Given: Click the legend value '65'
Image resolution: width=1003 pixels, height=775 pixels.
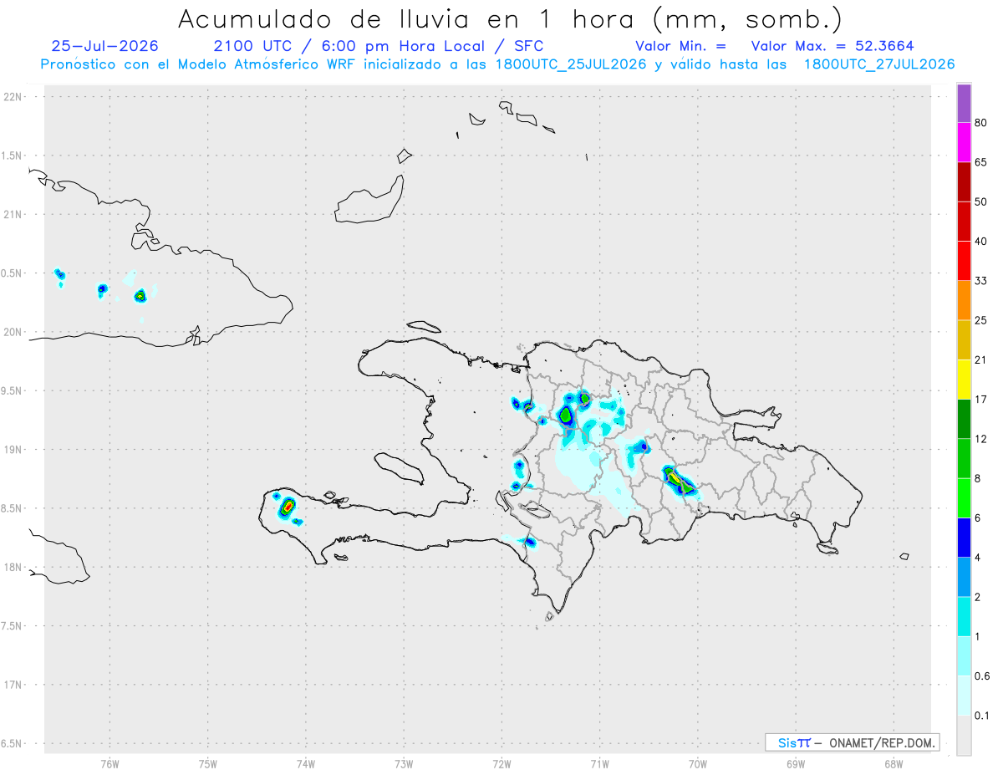Looking at the screenshot, I should tap(981, 162).
